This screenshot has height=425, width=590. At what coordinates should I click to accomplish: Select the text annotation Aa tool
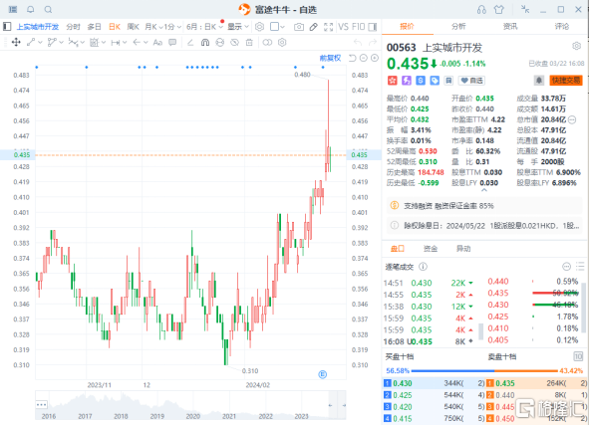pos(157,43)
